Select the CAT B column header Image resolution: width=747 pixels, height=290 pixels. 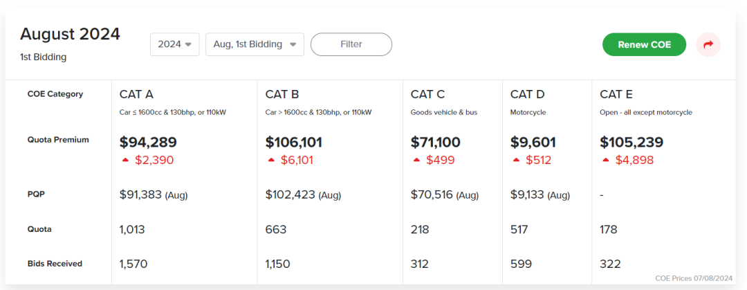[282, 94]
